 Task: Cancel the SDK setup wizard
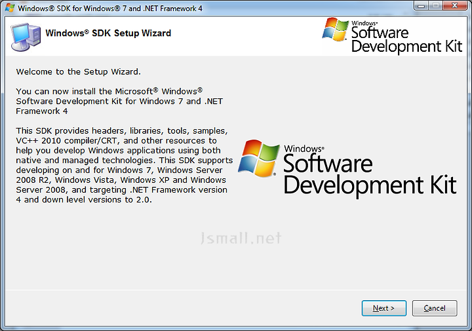pyautogui.click(x=435, y=308)
